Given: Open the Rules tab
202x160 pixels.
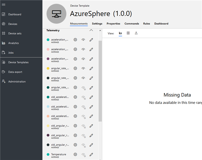Looking at the screenshot, I should tap(147, 24).
